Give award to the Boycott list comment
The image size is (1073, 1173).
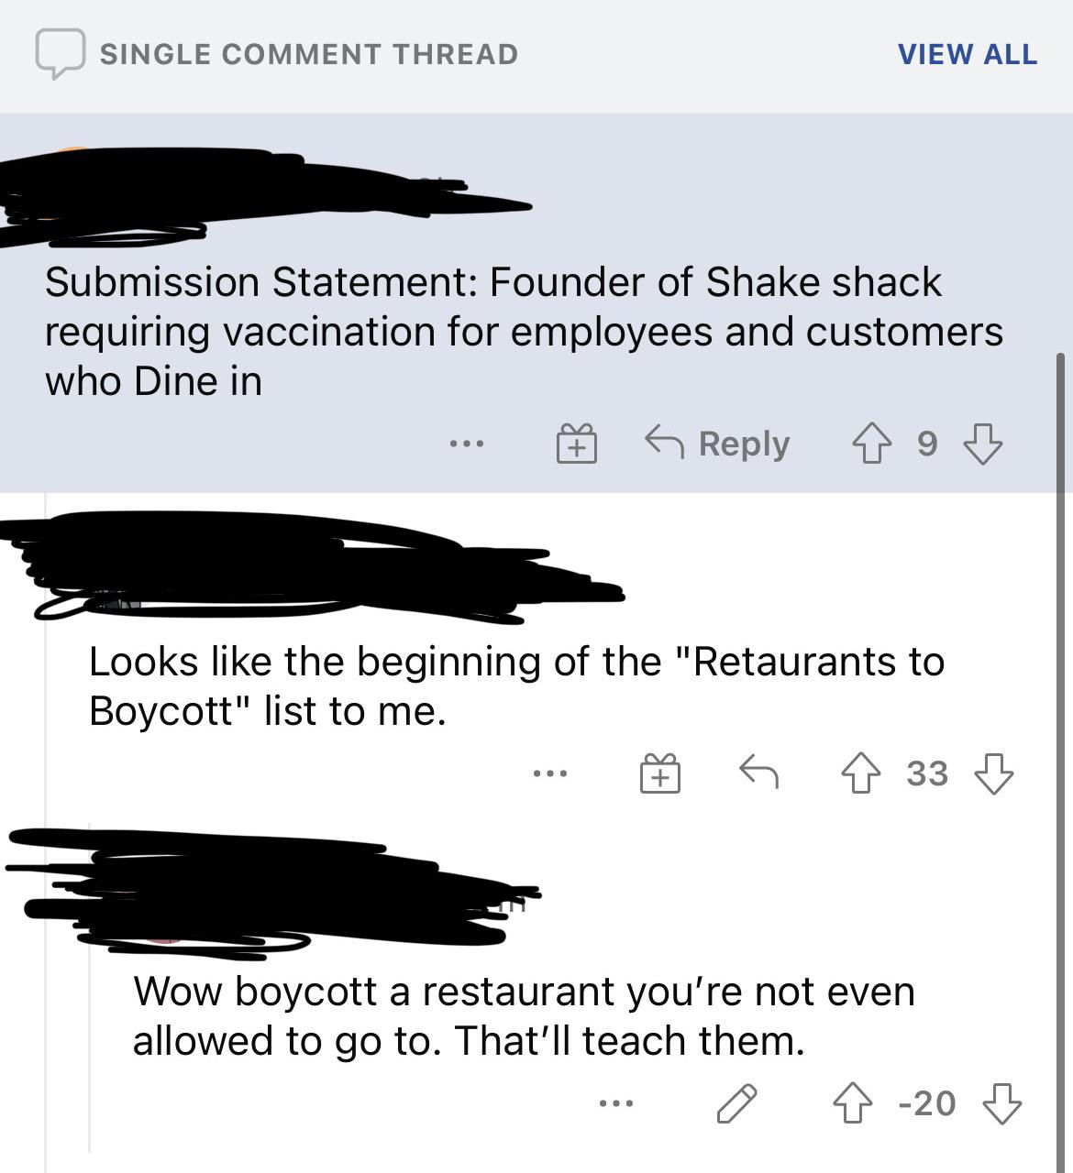(x=659, y=774)
